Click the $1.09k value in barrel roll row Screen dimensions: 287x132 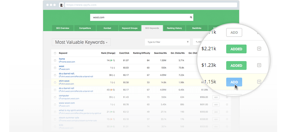(204, 90)
